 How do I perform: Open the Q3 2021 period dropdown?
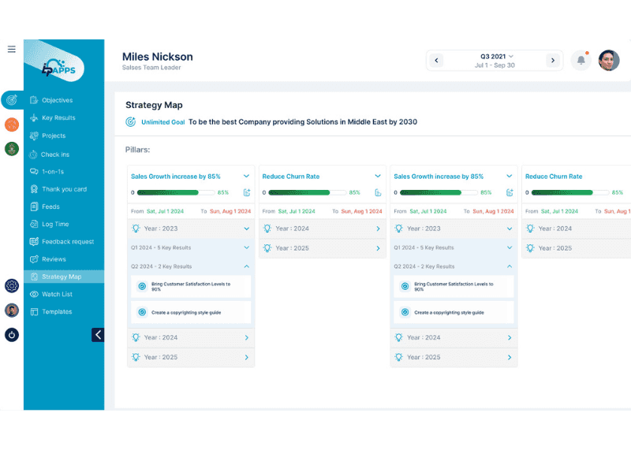(497, 56)
